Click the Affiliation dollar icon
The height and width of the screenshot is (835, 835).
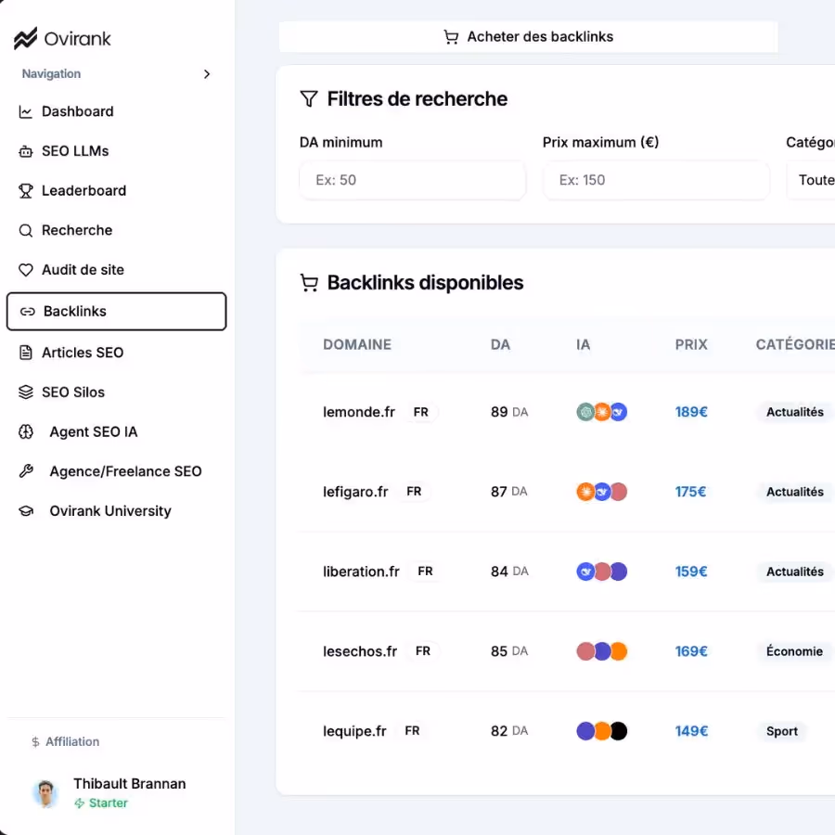pyautogui.click(x=35, y=742)
